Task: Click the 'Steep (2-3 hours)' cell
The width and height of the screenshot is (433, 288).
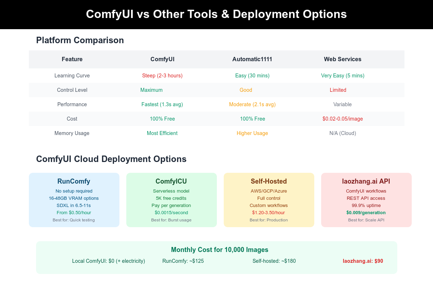Action: click(162, 76)
